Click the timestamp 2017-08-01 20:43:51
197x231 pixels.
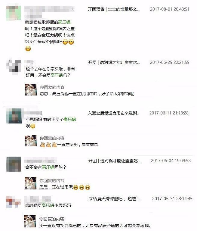pyautogui.click(x=170, y=9)
